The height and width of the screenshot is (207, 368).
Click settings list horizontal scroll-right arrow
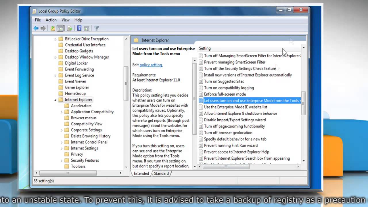click(298, 166)
